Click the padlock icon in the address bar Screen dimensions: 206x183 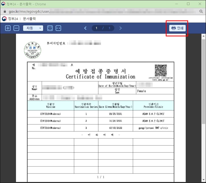point(5,11)
